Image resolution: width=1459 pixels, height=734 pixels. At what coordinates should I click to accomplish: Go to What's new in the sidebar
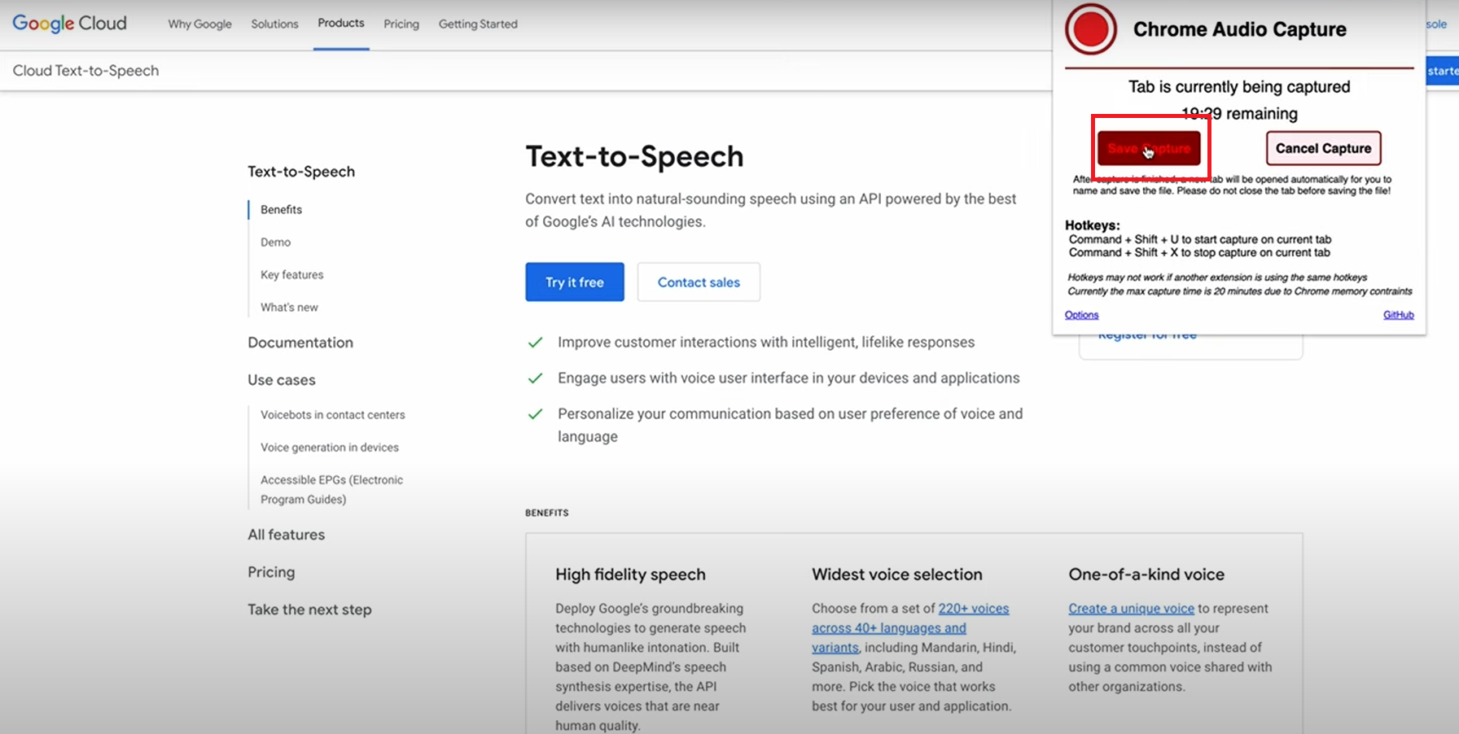click(289, 308)
